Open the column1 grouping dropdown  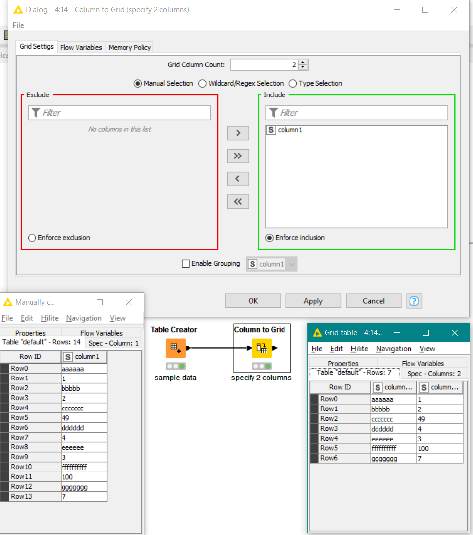click(x=292, y=264)
